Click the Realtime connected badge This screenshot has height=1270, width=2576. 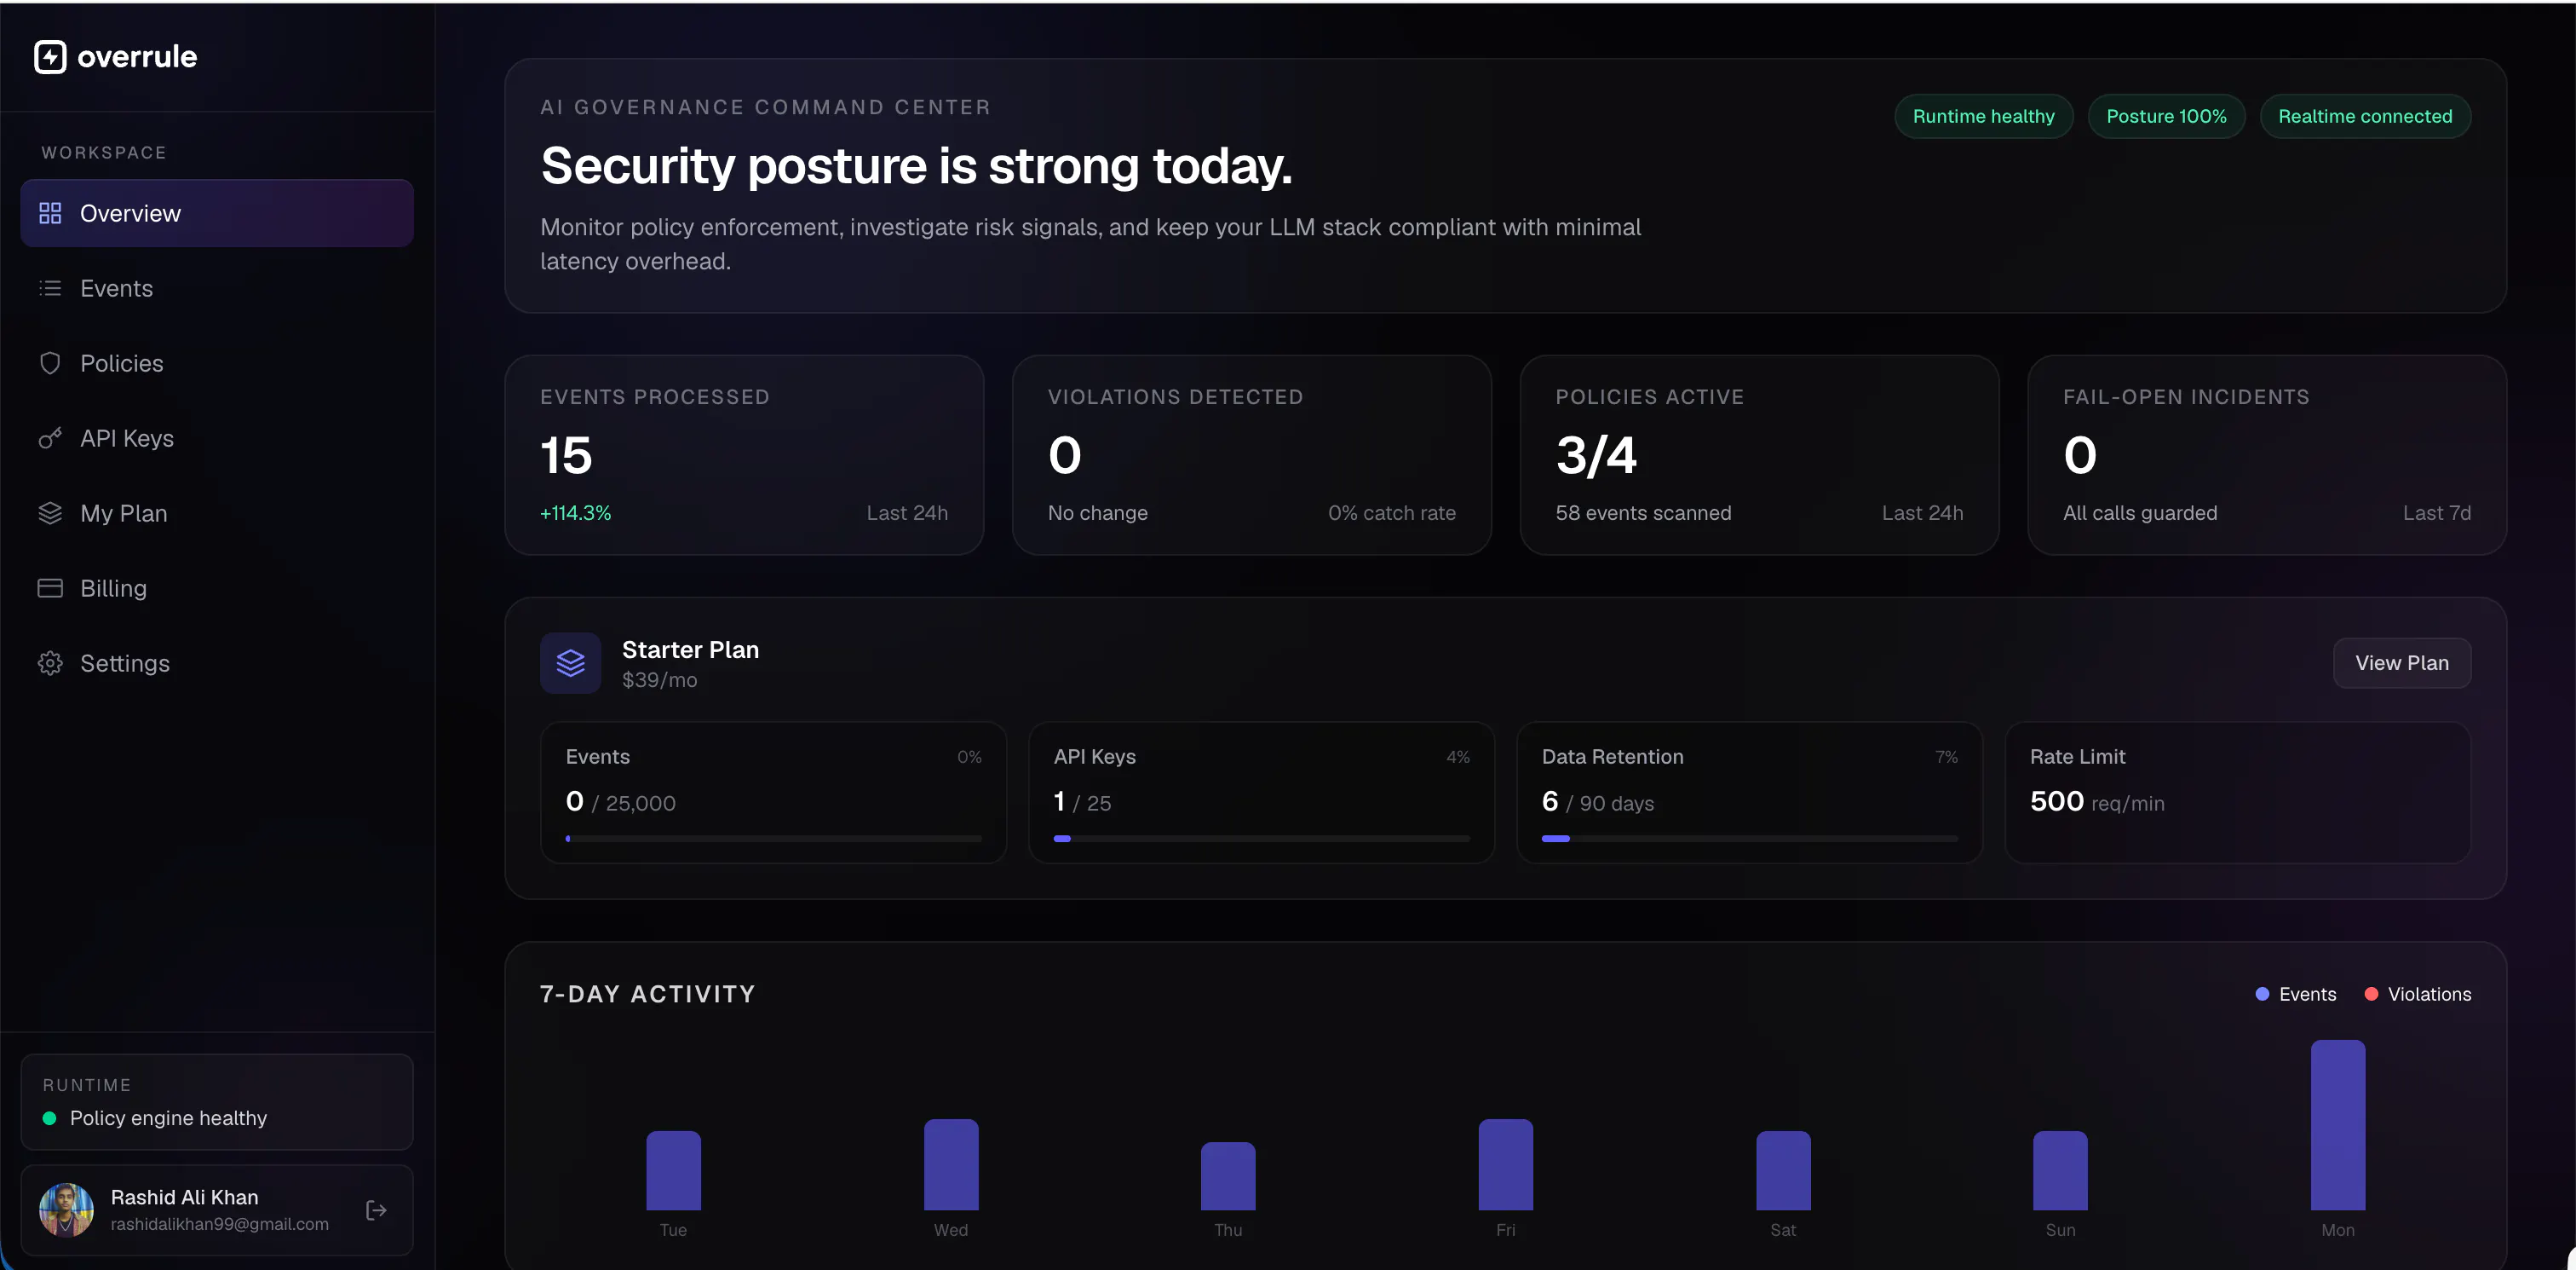point(2365,116)
